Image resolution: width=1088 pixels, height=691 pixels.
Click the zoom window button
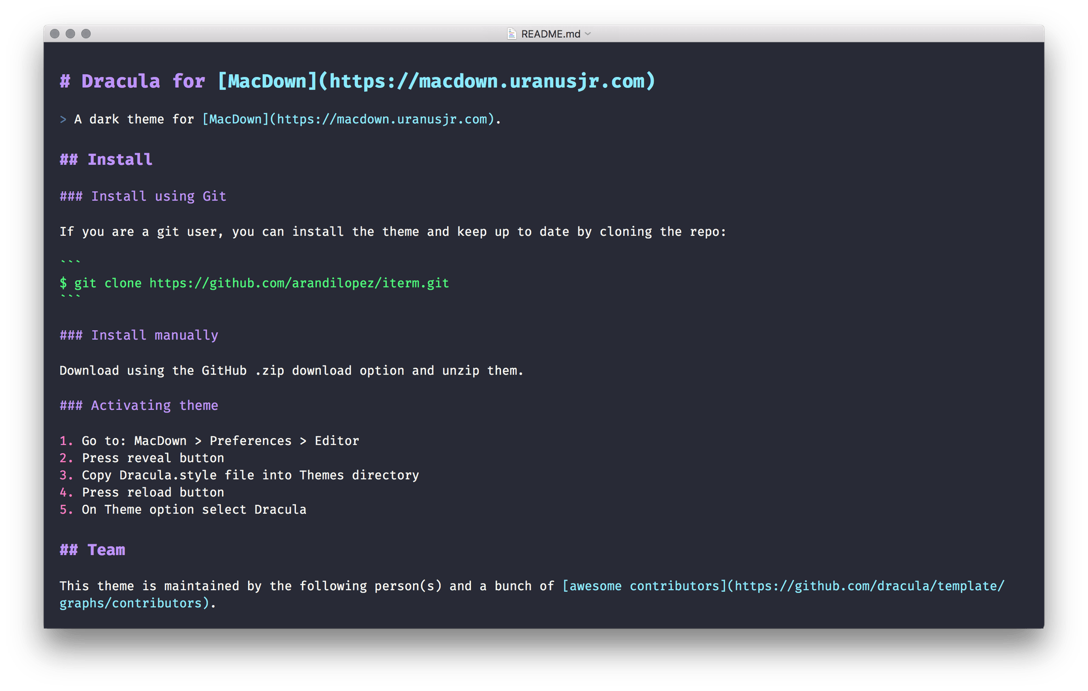[86, 33]
